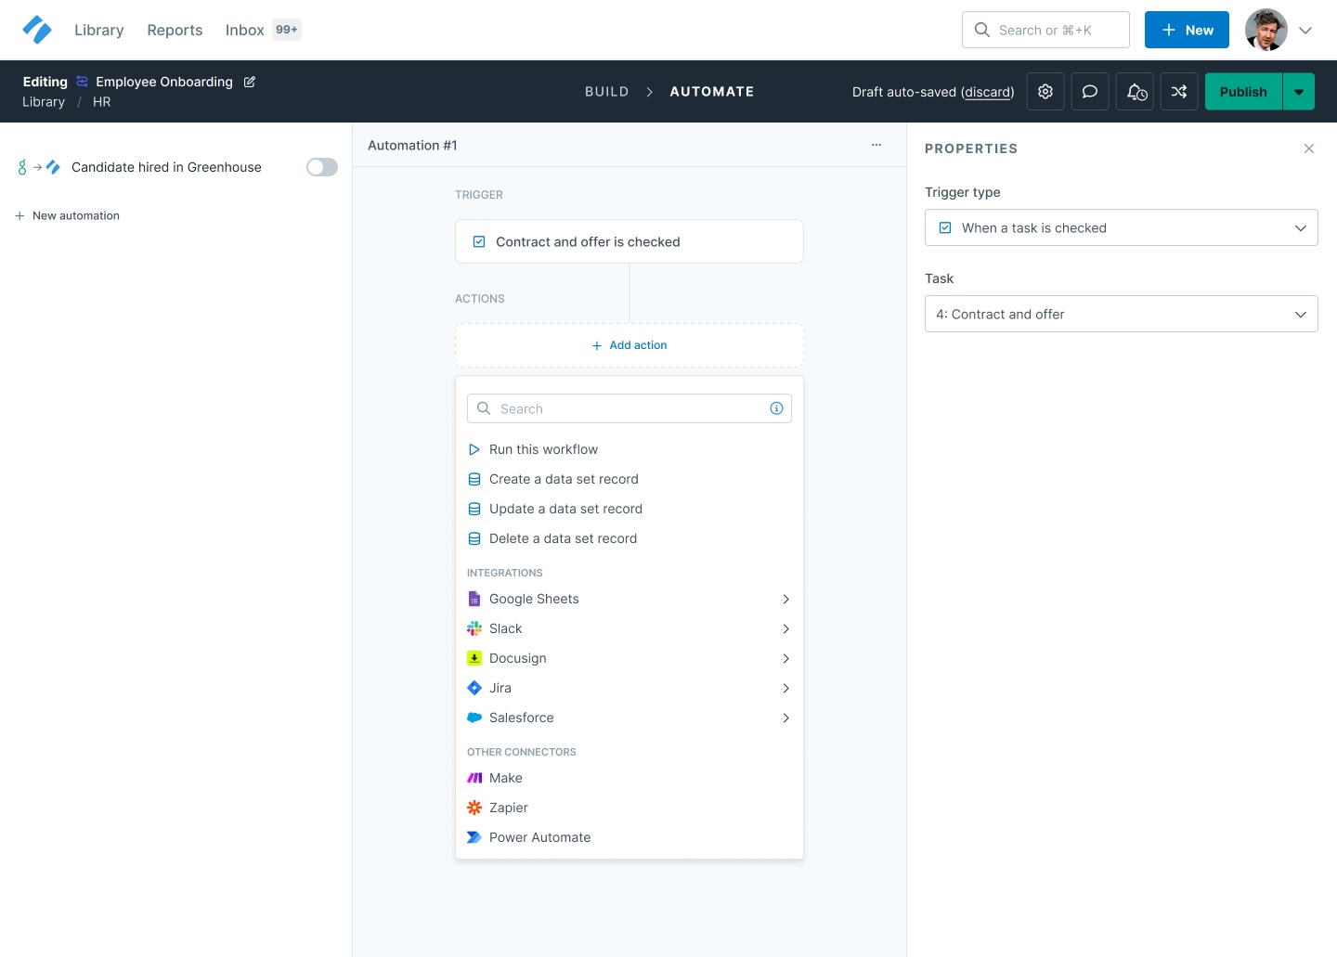Image resolution: width=1337 pixels, height=957 pixels.
Task: Click the discard draft link
Action: coord(987,92)
